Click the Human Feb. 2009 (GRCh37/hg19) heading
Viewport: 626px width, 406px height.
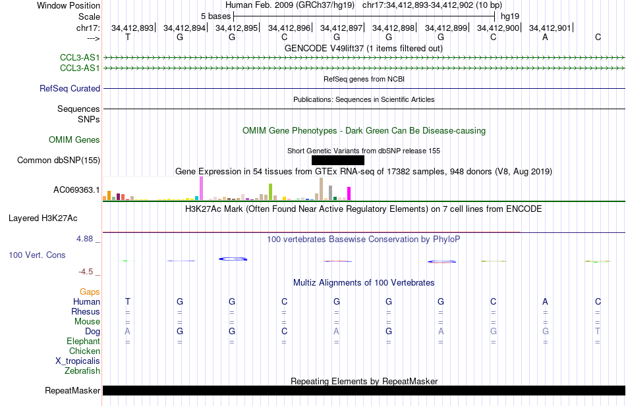(x=290, y=5)
